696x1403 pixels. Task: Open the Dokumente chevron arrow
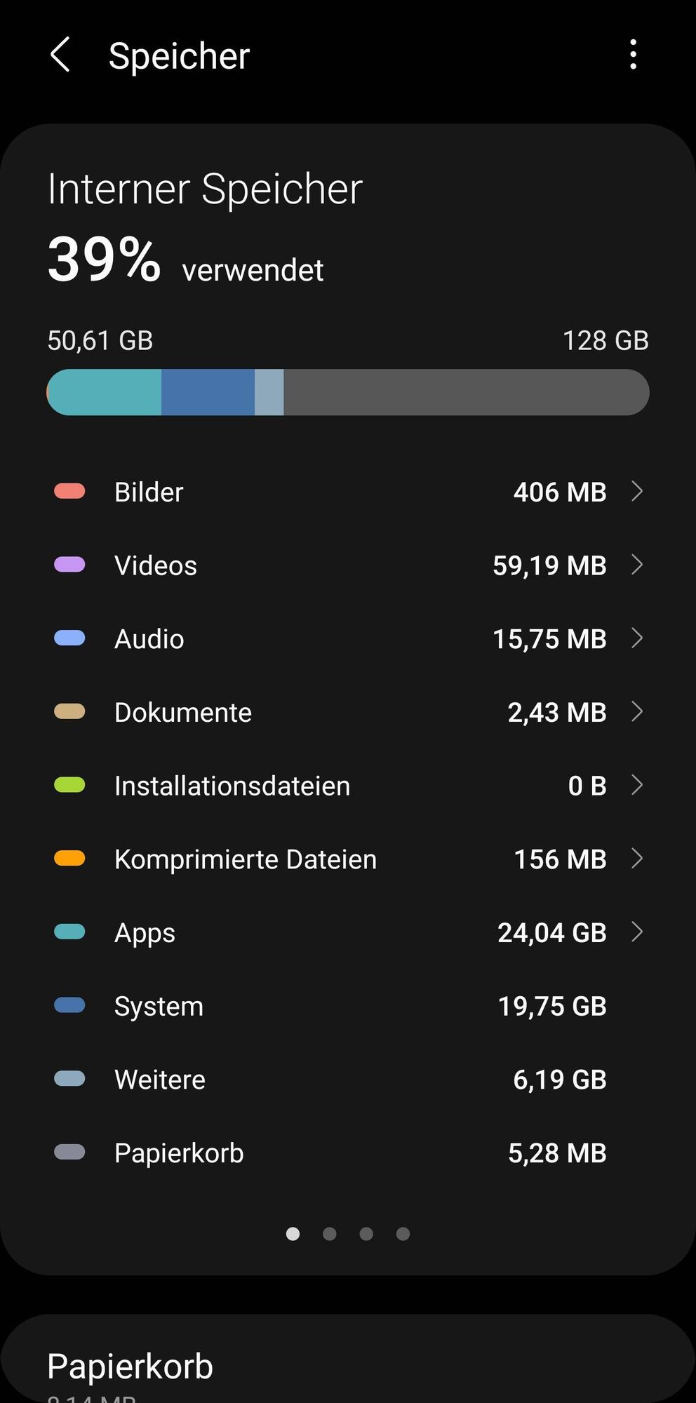pyautogui.click(x=637, y=711)
